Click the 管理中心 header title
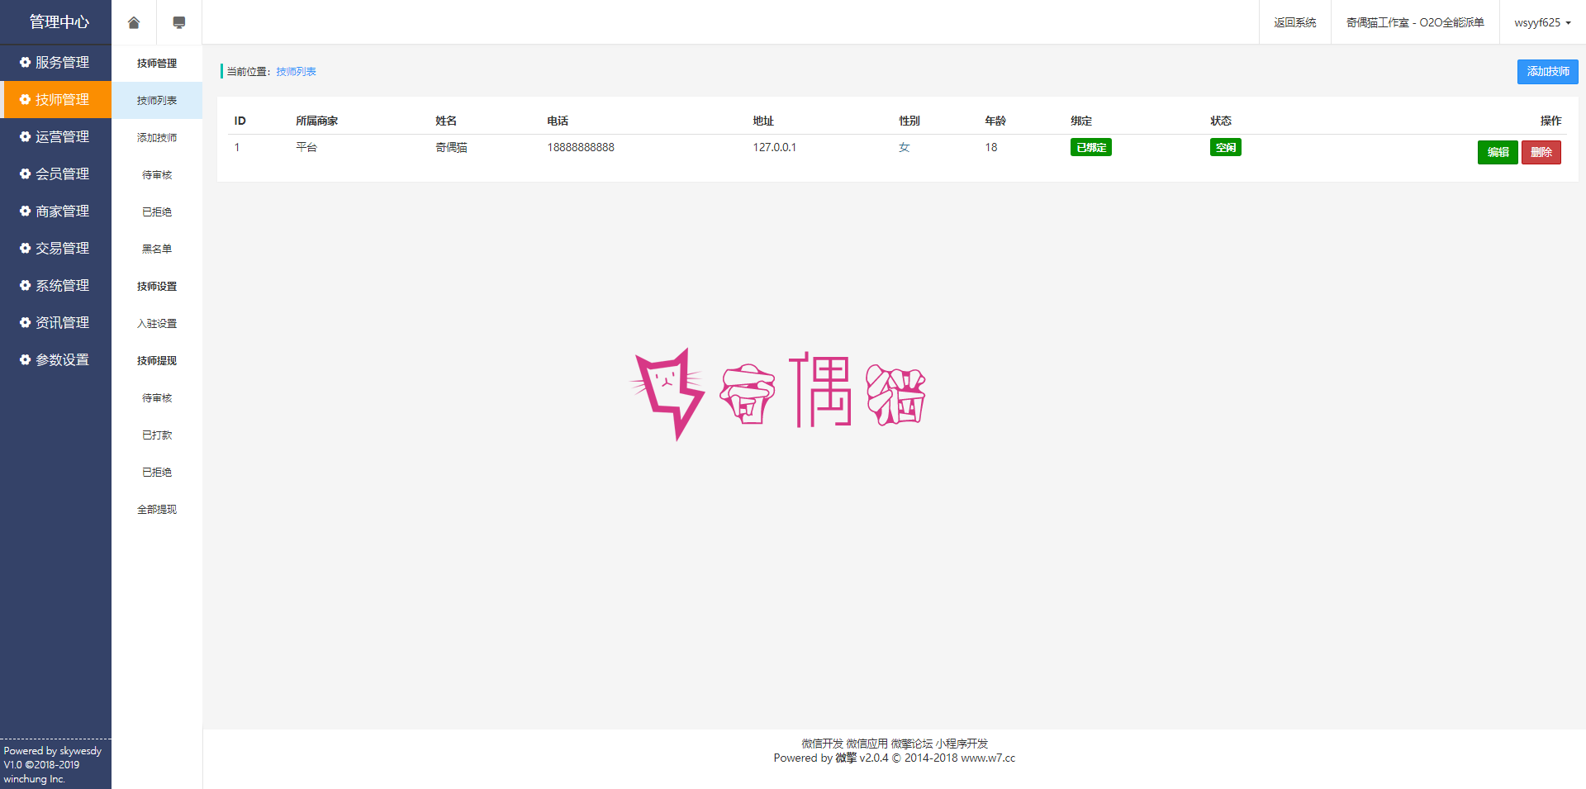The image size is (1586, 789). [x=59, y=21]
